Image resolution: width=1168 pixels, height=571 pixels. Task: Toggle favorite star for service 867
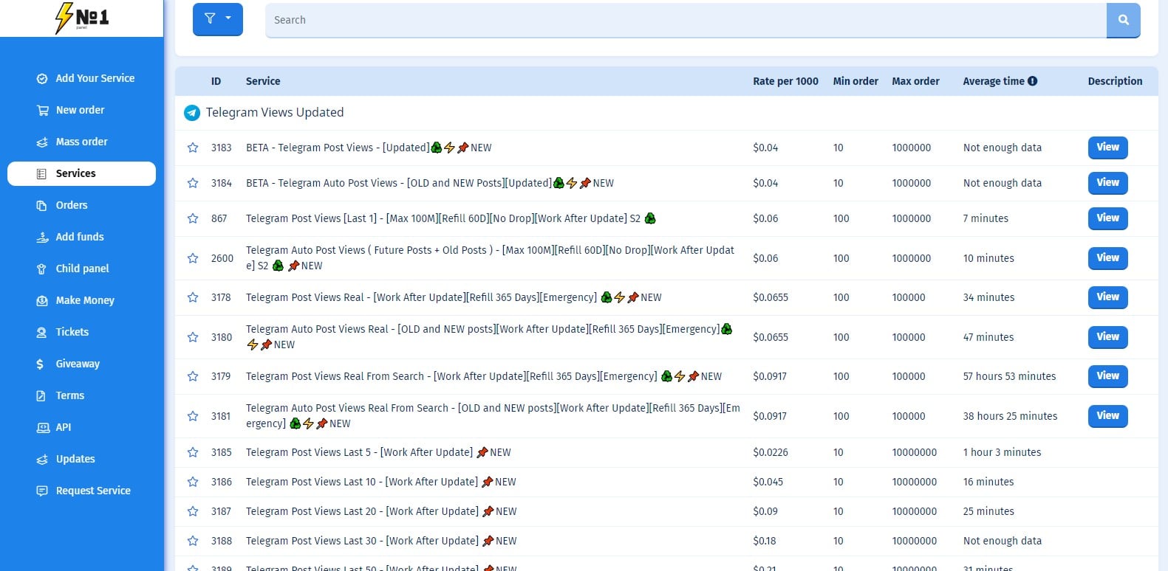point(193,218)
